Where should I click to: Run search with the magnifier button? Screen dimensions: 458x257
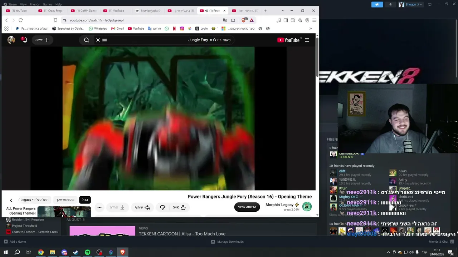coord(87,40)
